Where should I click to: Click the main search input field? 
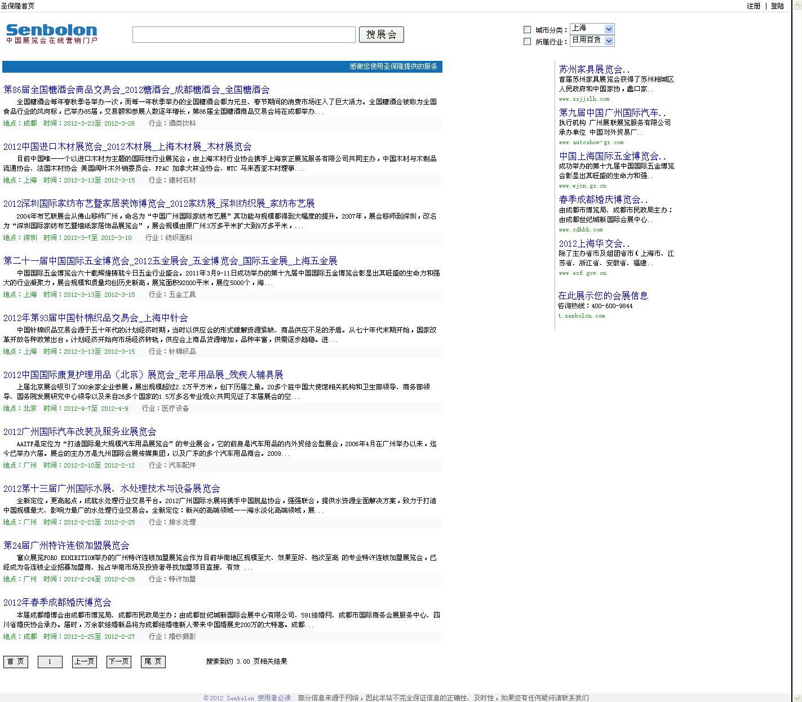tap(244, 34)
